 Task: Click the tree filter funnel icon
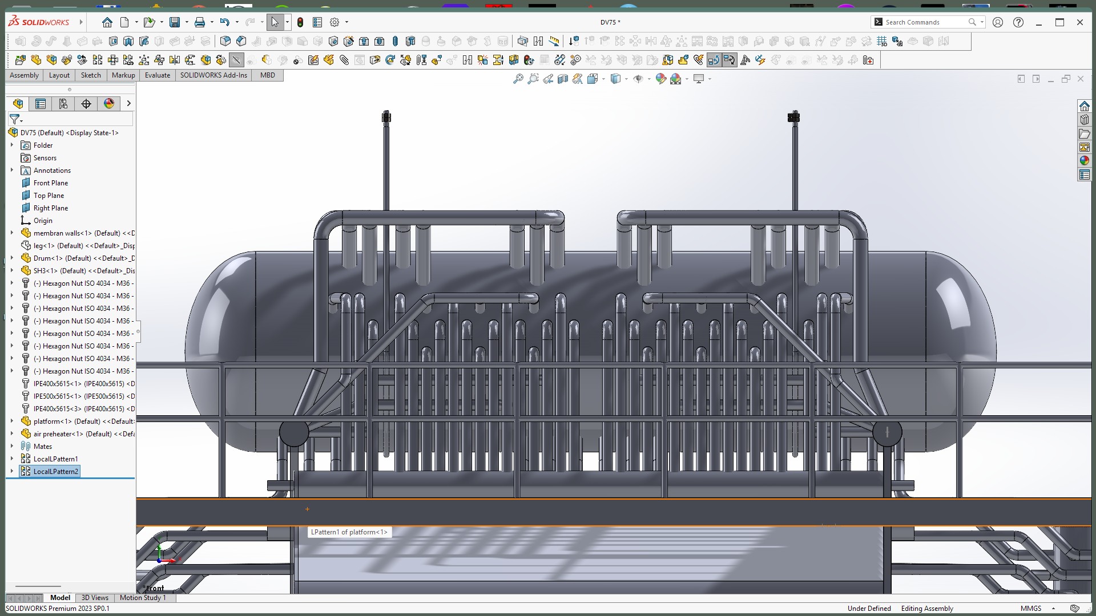[x=15, y=119]
